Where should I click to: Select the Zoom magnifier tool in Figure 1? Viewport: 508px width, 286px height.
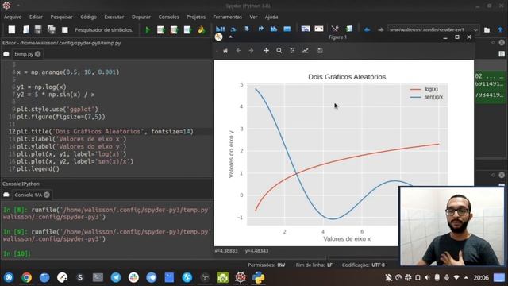(x=279, y=51)
